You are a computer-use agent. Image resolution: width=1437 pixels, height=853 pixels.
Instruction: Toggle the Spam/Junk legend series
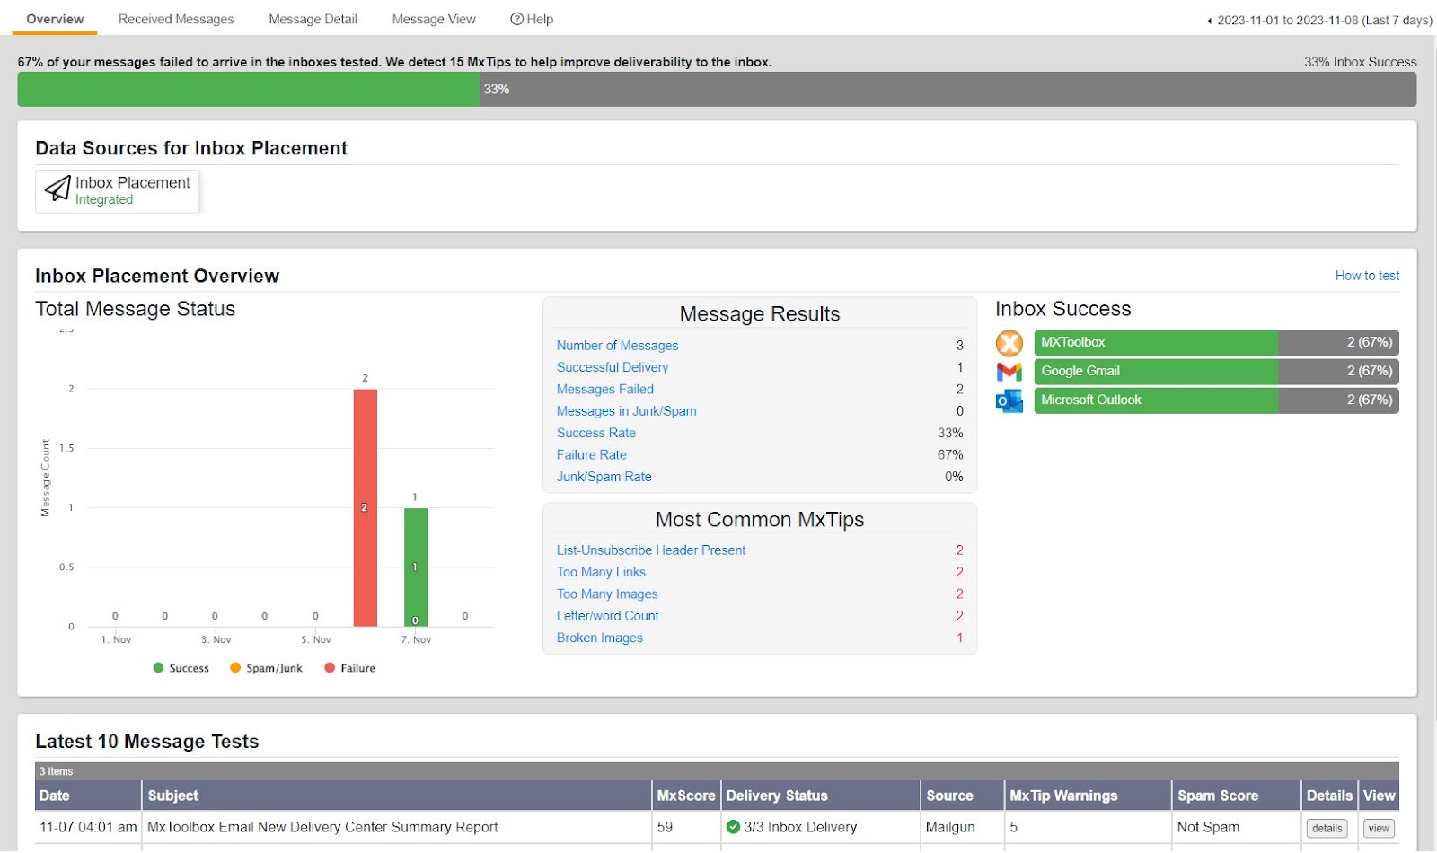[266, 668]
